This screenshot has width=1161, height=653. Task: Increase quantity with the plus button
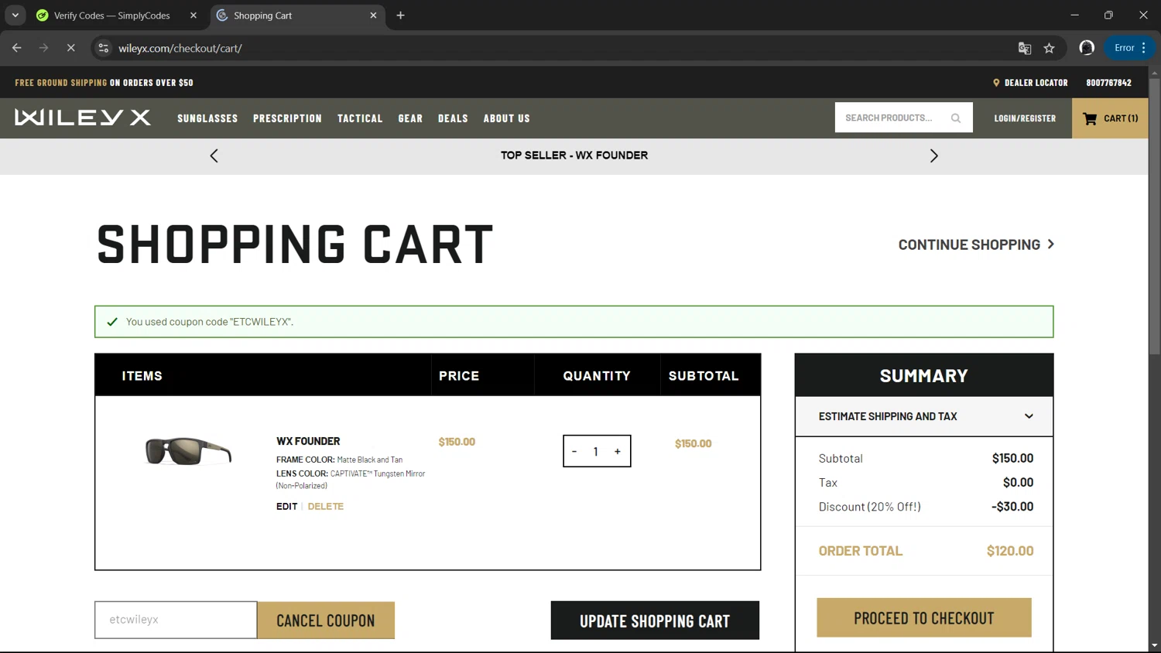[x=617, y=452]
